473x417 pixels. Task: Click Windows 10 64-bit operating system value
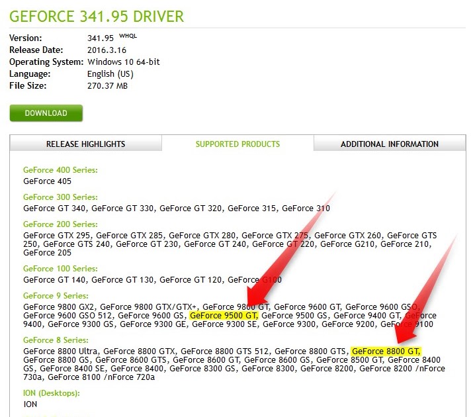click(x=124, y=62)
